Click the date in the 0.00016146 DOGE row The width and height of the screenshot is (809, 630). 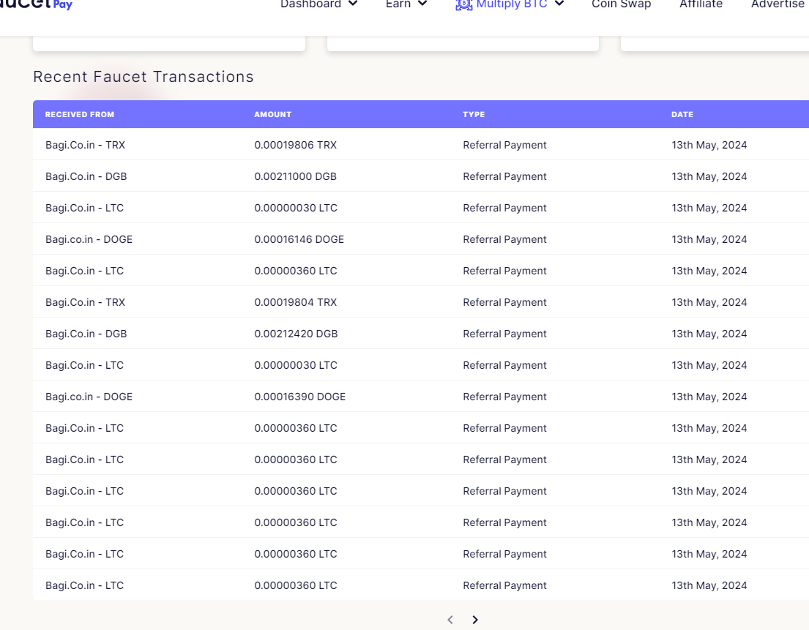[709, 239]
